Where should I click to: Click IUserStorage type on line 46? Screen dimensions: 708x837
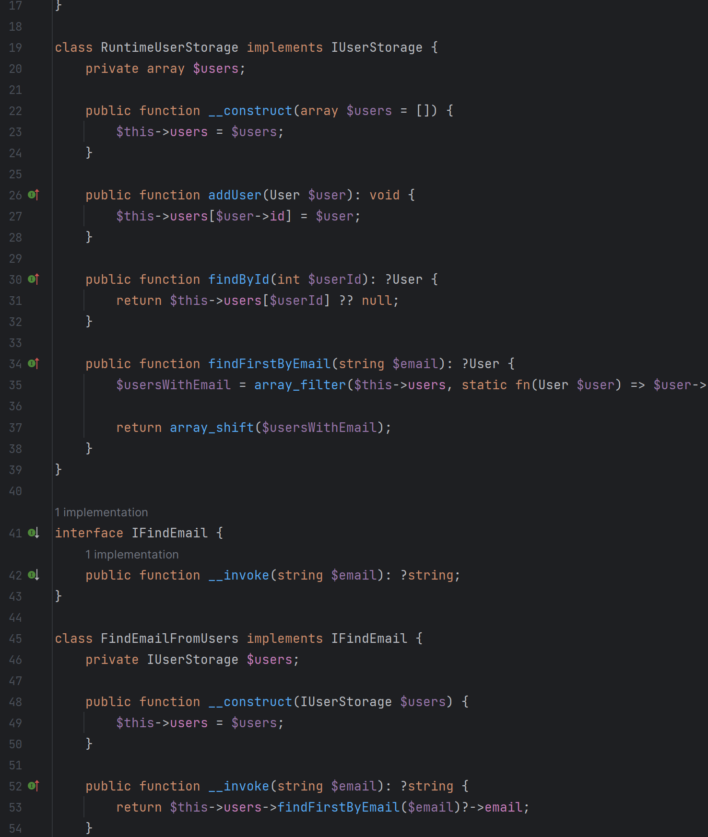(192, 660)
